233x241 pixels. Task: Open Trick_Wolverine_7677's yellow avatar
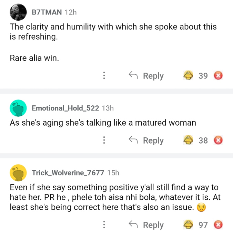[x=18, y=173]
